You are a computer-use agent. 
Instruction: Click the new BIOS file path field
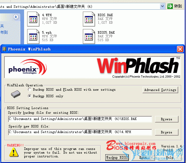coord(80,132)
